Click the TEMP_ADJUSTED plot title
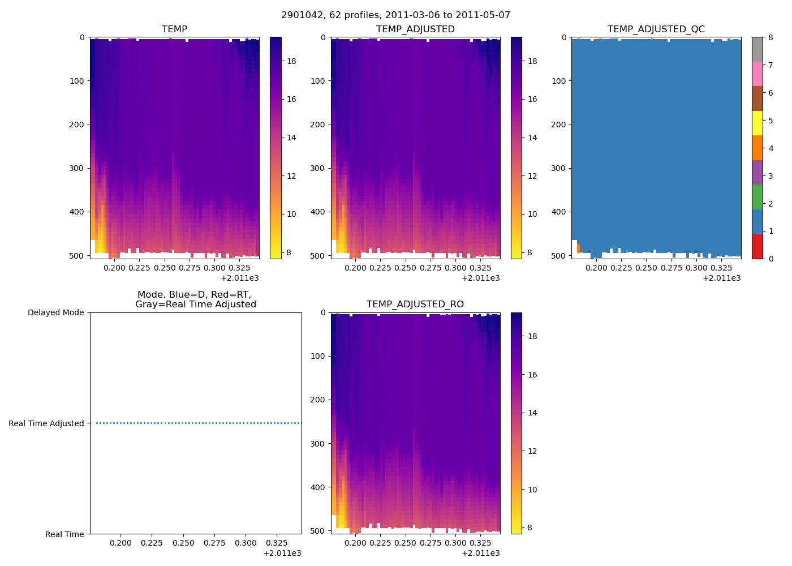Viewport: 792px width, 566px height. pos(415,29)
